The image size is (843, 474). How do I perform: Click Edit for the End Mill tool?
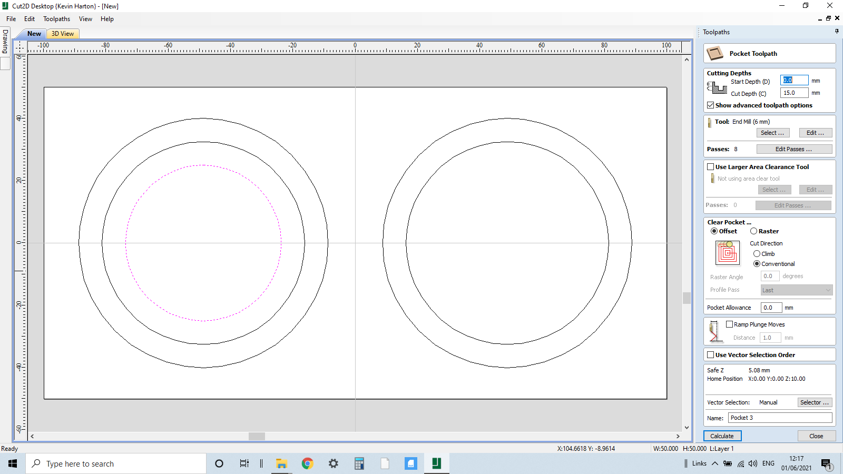[816, 133]
